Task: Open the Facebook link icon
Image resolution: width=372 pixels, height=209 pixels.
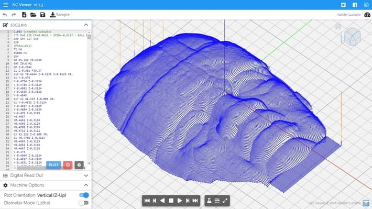Action: point(355,5)
